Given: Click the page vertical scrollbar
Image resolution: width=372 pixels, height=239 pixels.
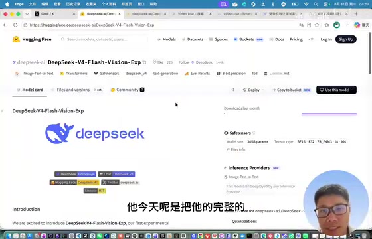Looking at the screenshot, I should (370, 52).
